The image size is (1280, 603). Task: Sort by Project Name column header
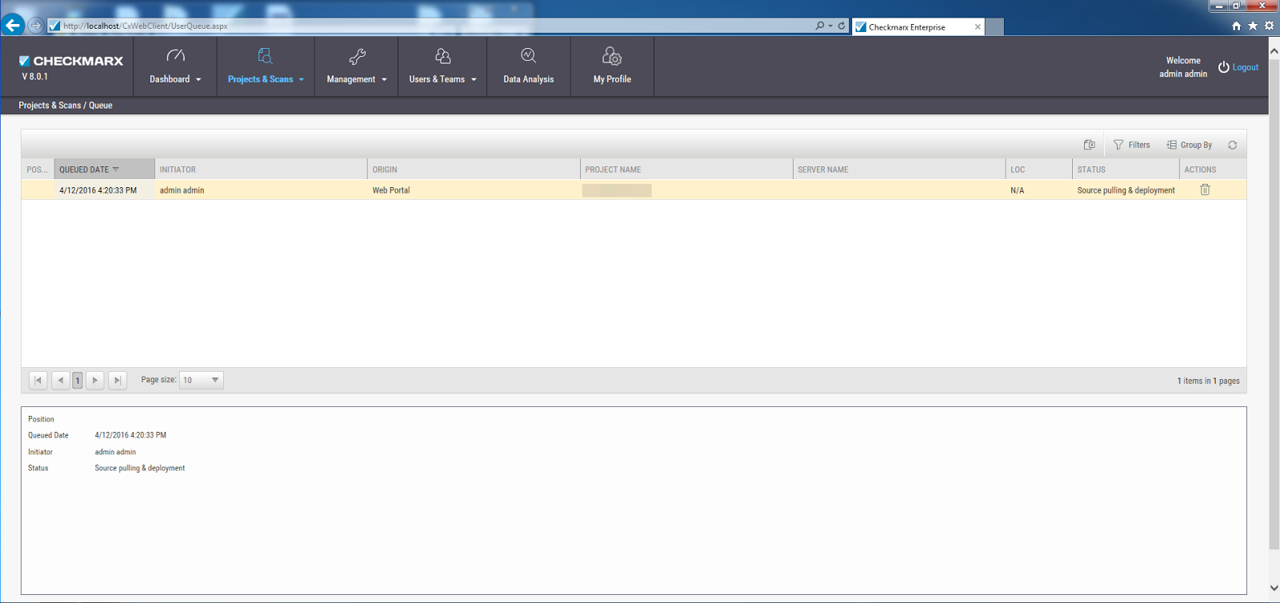click(686, 169)
